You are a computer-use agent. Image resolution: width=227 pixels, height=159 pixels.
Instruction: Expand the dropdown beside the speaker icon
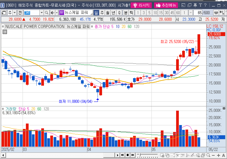click(x=57, y=13)
